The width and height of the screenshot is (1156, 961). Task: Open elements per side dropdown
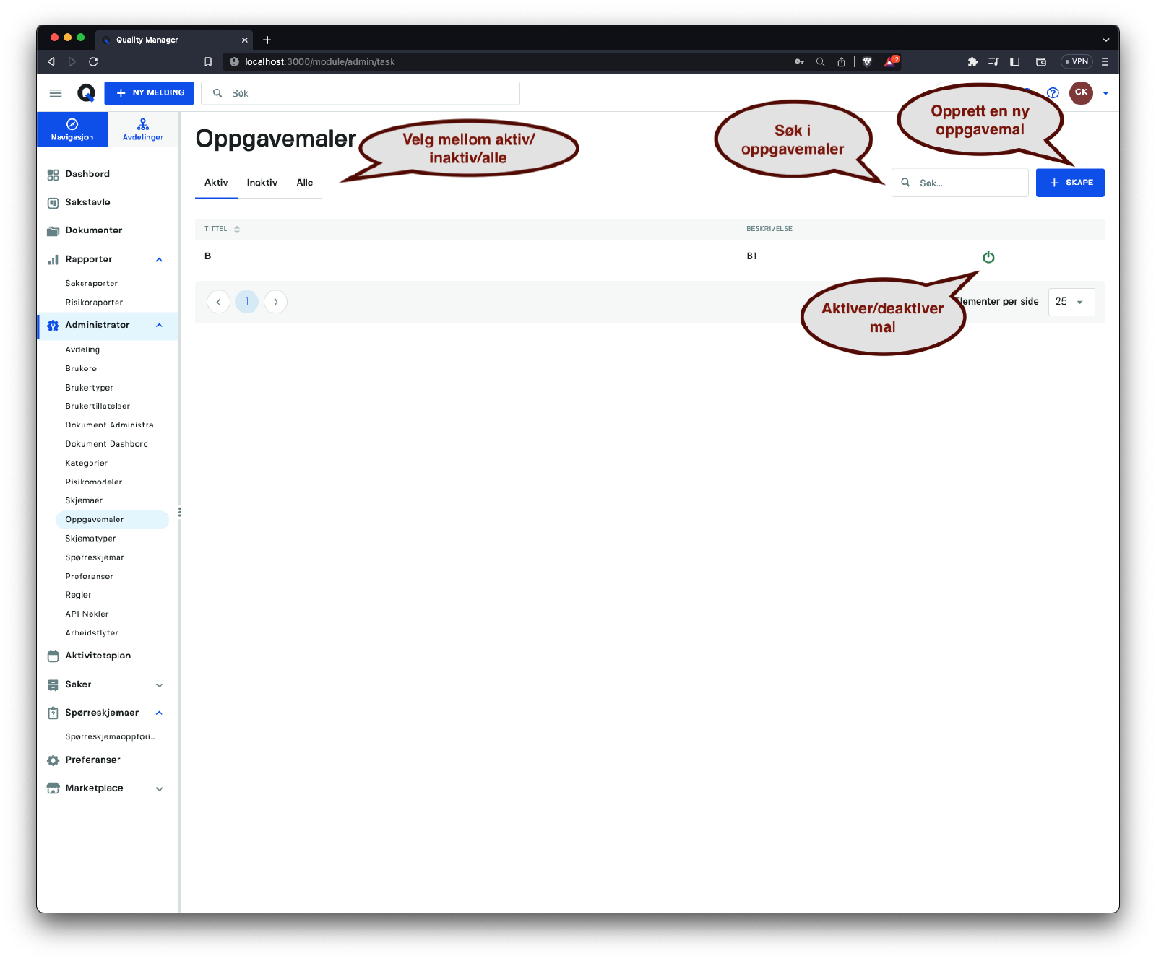point(1071,302)
